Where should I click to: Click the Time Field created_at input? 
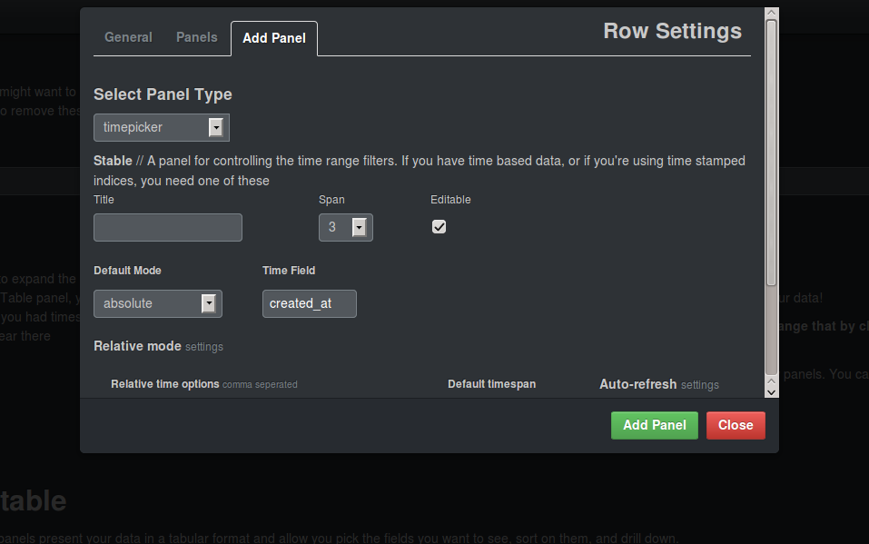click(x=310, y=304)
